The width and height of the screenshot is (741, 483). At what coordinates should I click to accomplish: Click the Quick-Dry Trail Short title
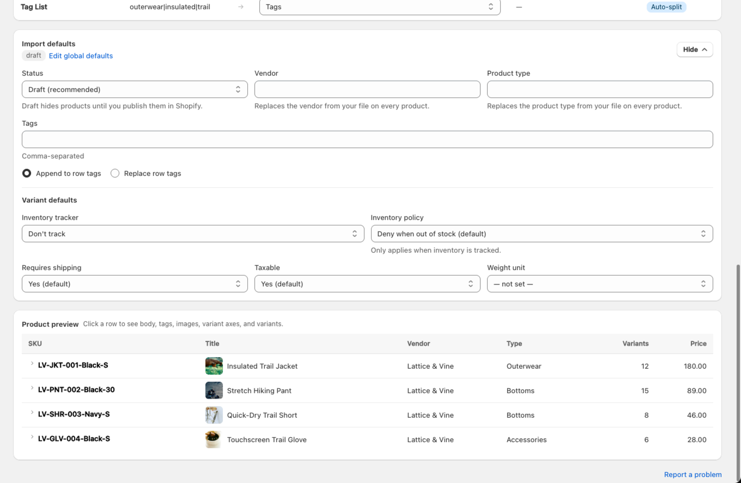tap(262, 415)
